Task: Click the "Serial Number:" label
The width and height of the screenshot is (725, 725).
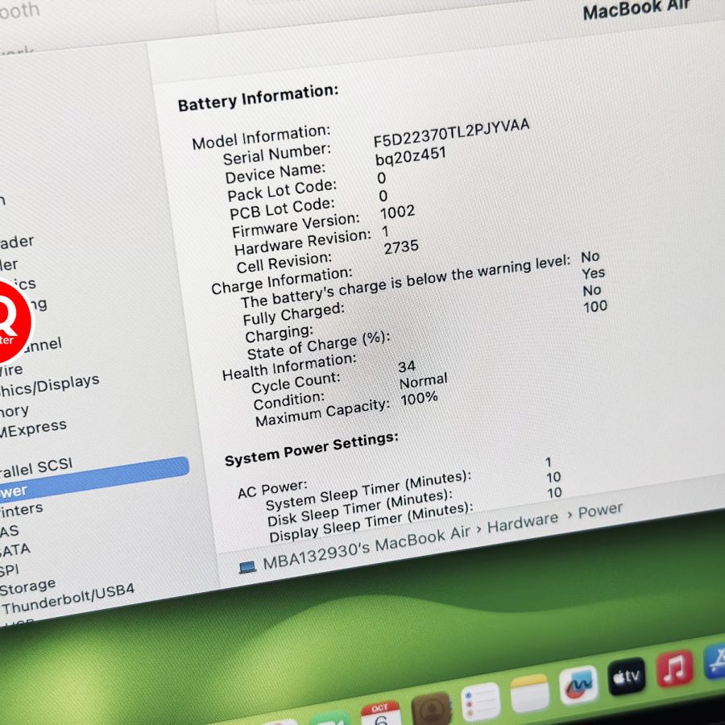Action: pyautogui.click(x=277, y=154)
